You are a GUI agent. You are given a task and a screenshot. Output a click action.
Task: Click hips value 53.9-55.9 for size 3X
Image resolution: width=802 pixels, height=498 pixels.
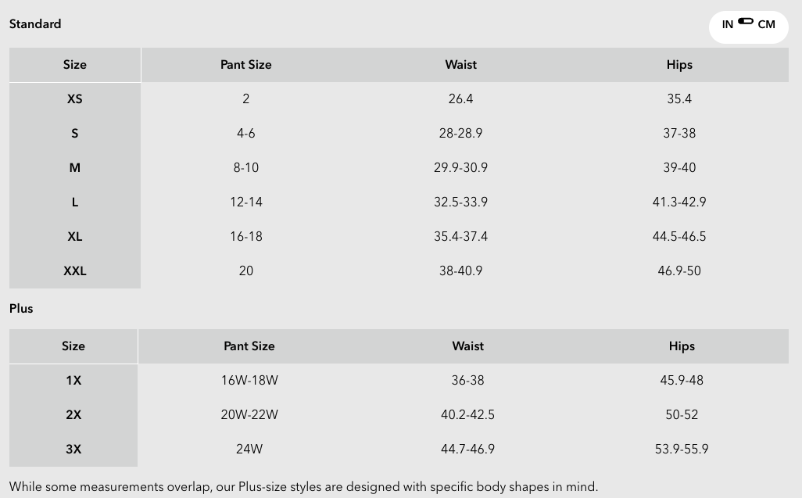click(682, 450)
